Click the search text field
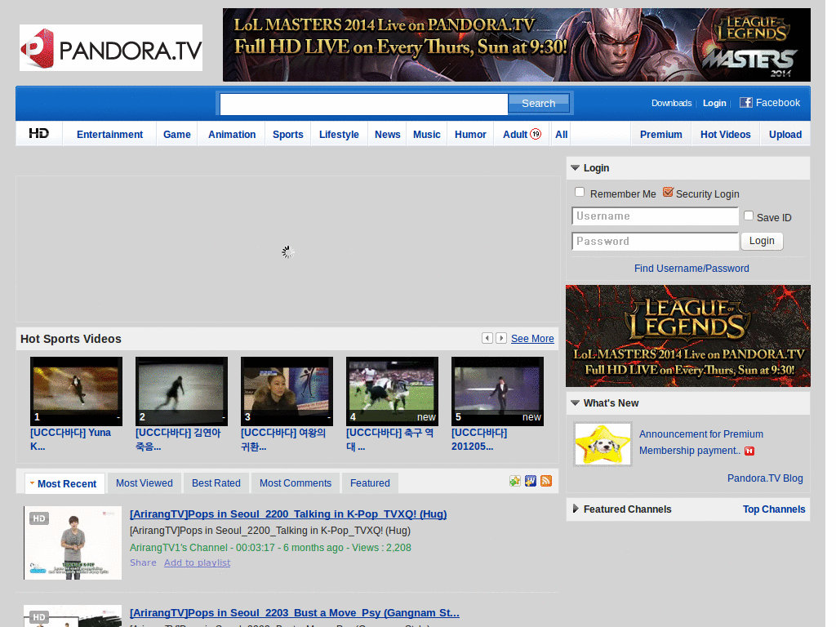836x627 pixels. click(x=363, y=104)
